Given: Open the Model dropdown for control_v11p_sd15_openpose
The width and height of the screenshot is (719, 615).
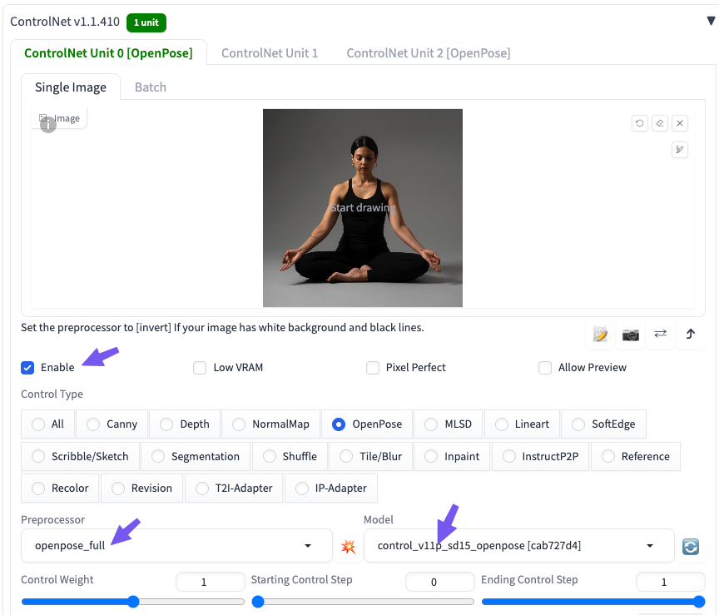Looking at the screenshot, I should (518, 546).
